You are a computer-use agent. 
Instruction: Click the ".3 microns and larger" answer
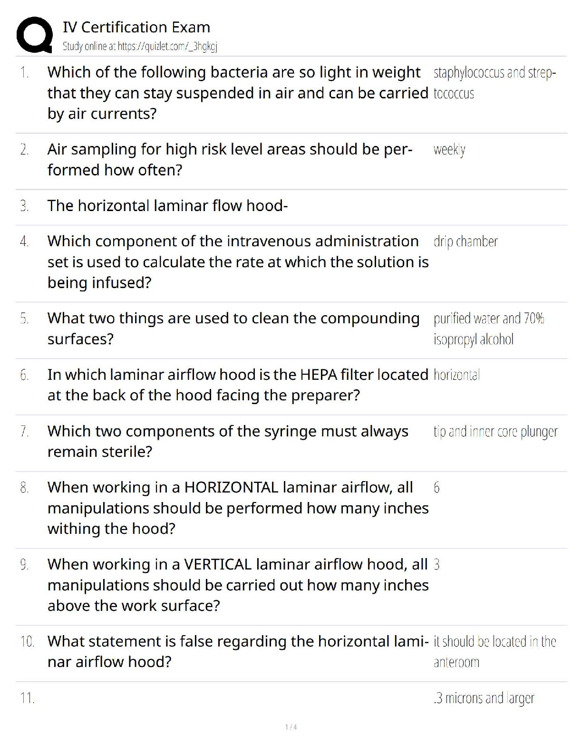(484, 698)
